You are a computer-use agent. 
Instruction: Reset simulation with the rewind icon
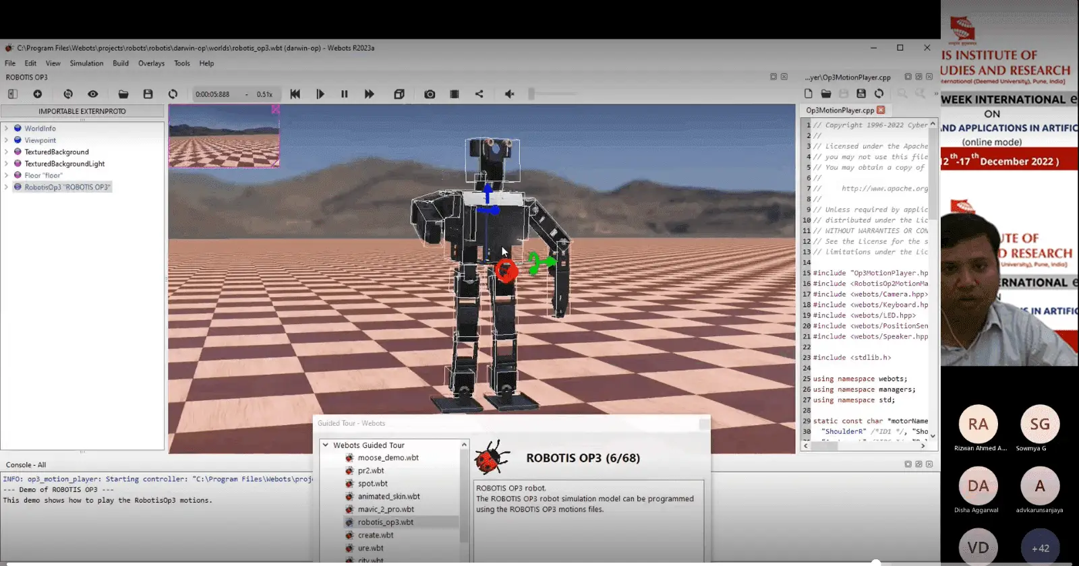295,94
